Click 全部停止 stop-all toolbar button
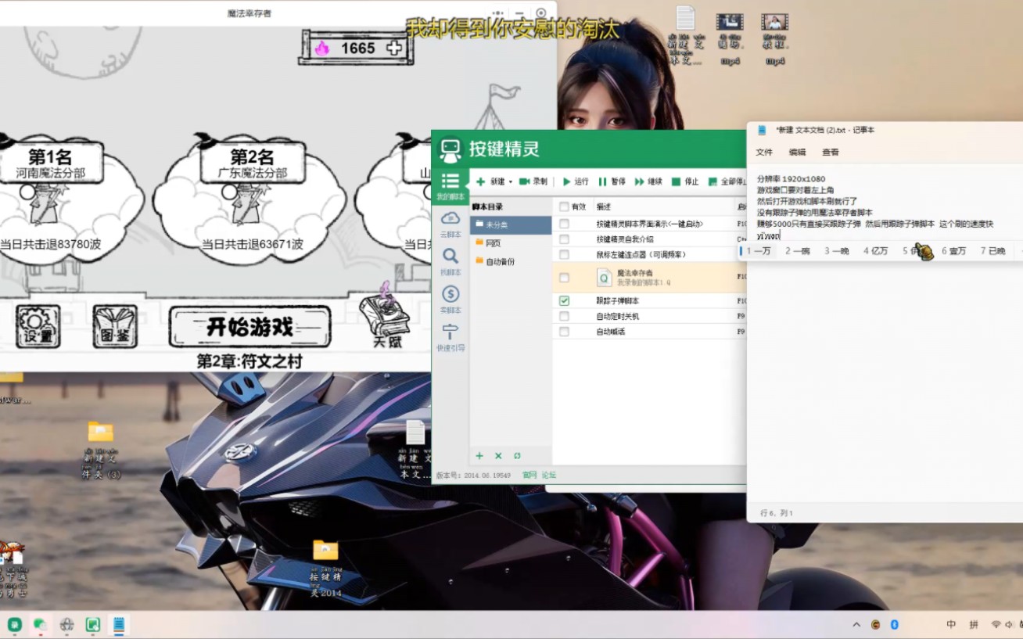The height and width of the screenshot is (639, 1023). click(727, 181)
